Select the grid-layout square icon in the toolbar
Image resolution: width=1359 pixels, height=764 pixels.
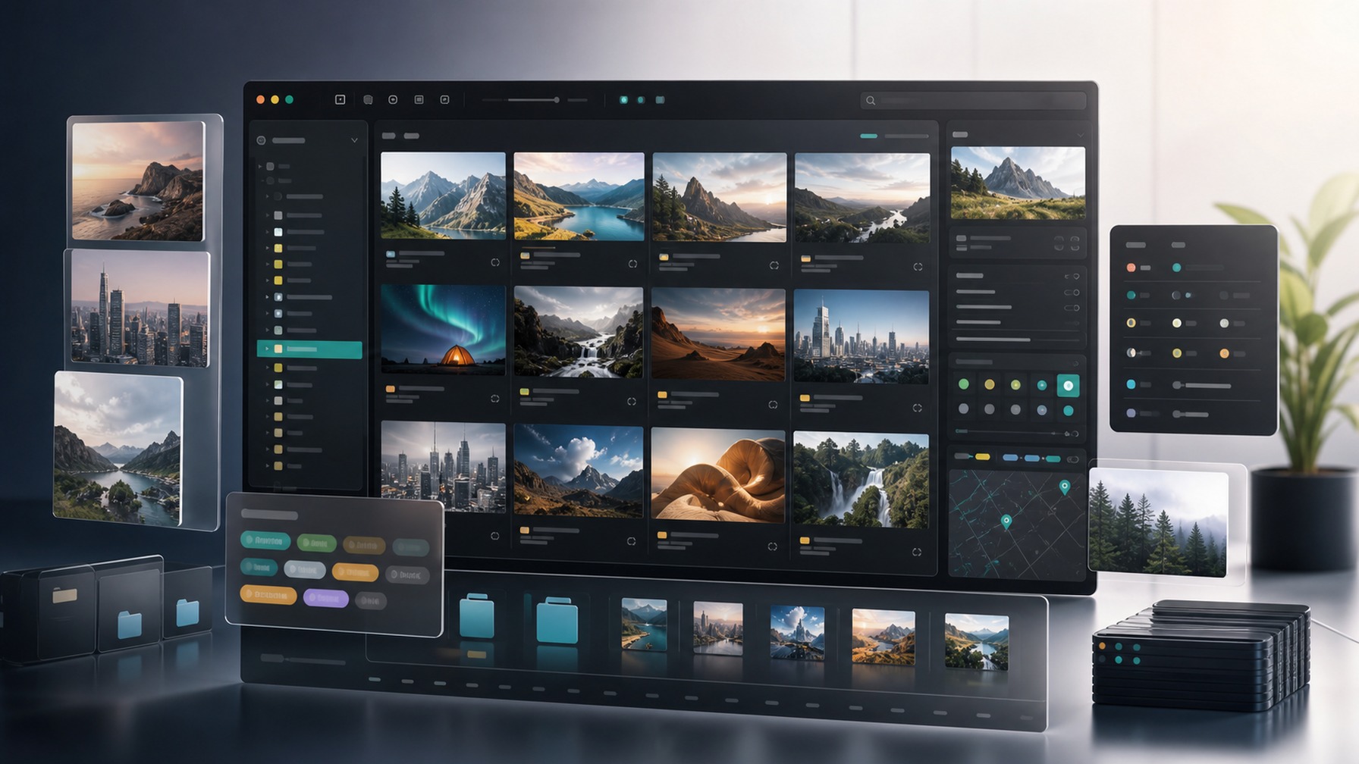[x=419, y=99]
